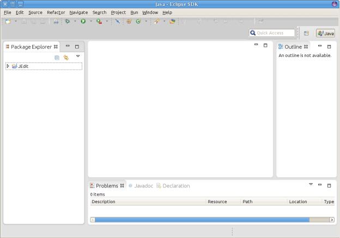Viewport: 340px width, 238px height.
Task: Select the Outline tab
Action: point(293,47)
